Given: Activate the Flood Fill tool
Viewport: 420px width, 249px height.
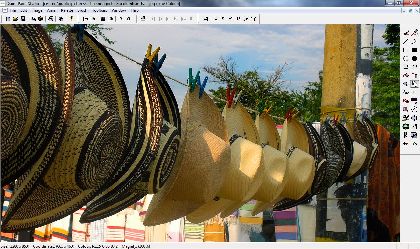Looking at the screenshot, I should (x=406, y=75).
